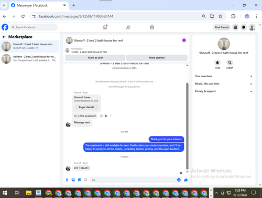
Task: Open Buyer details for Shonuff Jones
Action: point(86,107)
